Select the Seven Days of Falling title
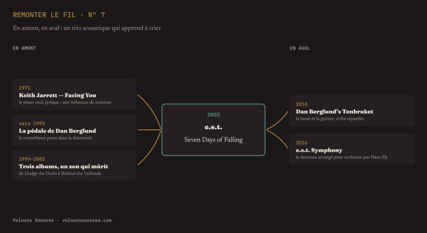The width and height of the screenshot is (427, 233). (x=213, y=140)
